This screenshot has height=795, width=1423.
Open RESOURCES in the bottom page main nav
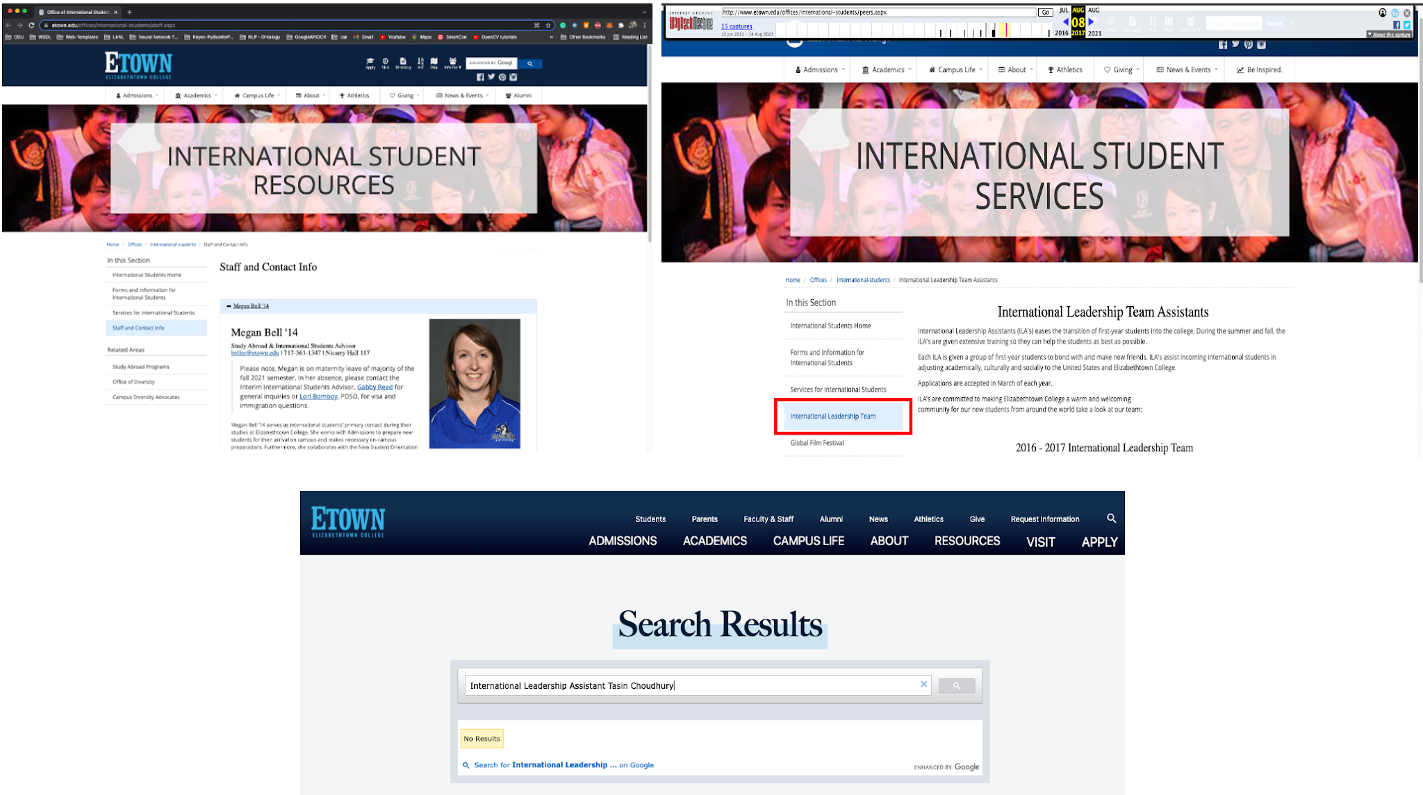(x=967, y=540)
